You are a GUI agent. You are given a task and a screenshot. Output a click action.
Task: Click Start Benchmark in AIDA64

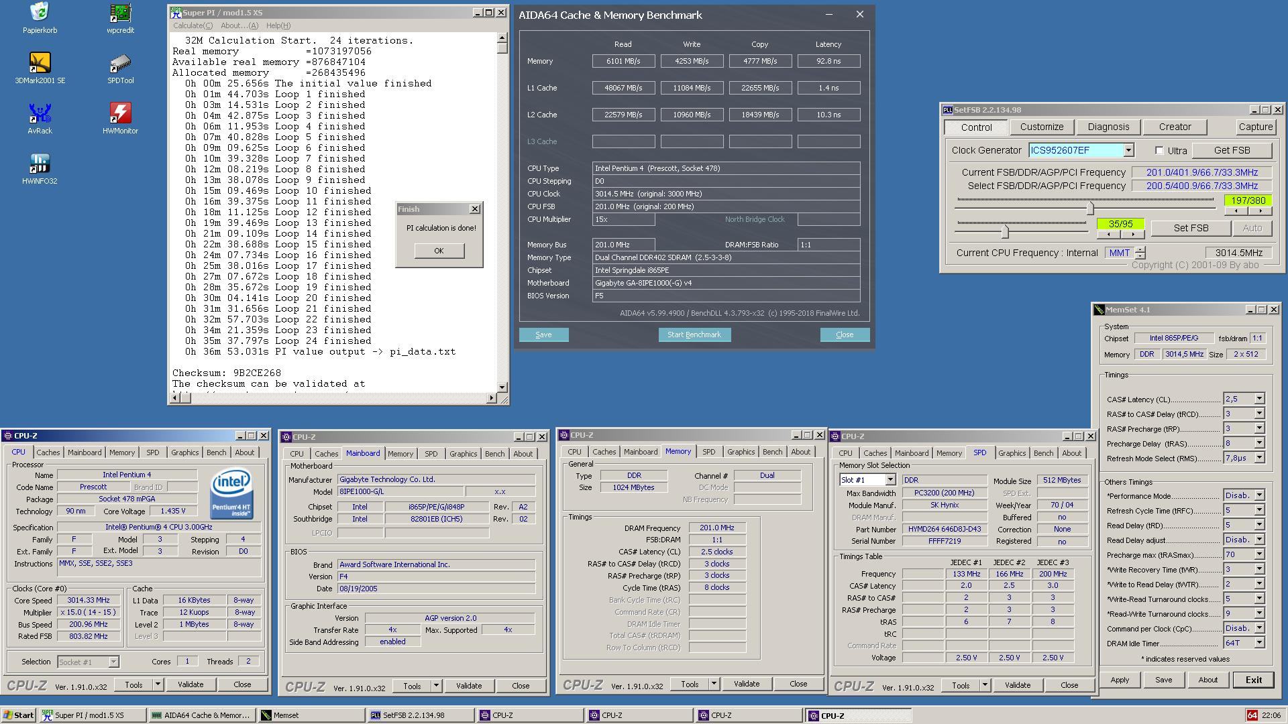point(694,335)
